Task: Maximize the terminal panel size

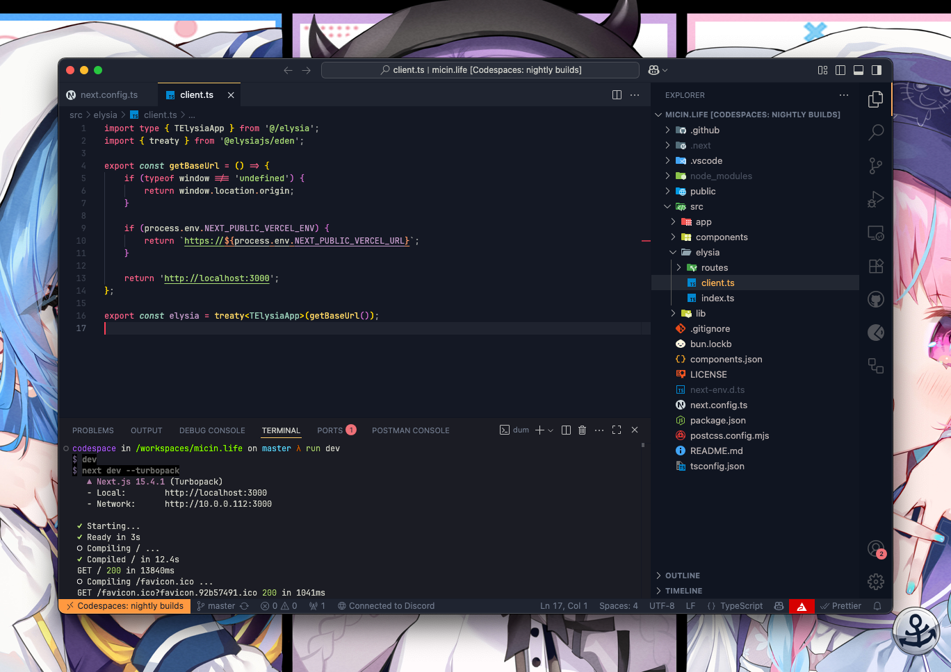Action: click(x=617, y=430)
